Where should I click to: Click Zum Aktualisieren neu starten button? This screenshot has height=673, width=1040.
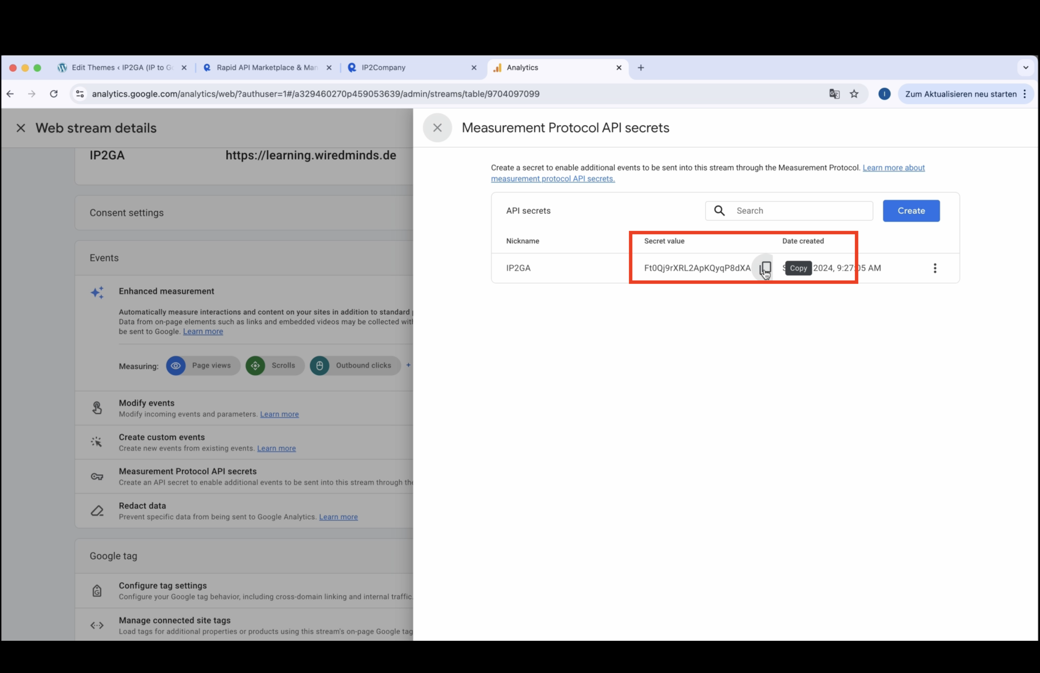(x=960, y=94)
